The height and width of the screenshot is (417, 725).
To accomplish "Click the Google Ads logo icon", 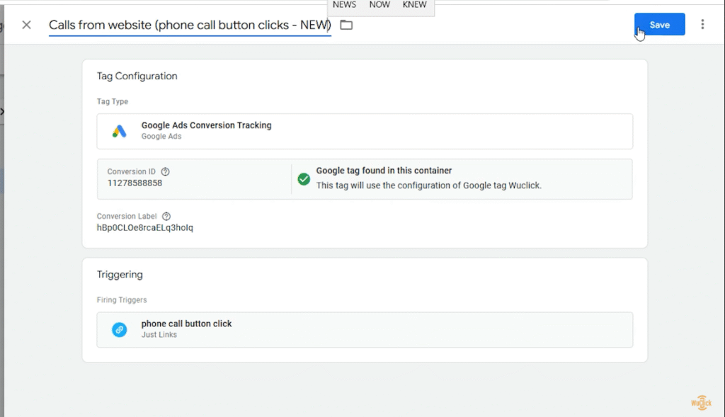I will point(119,131).
